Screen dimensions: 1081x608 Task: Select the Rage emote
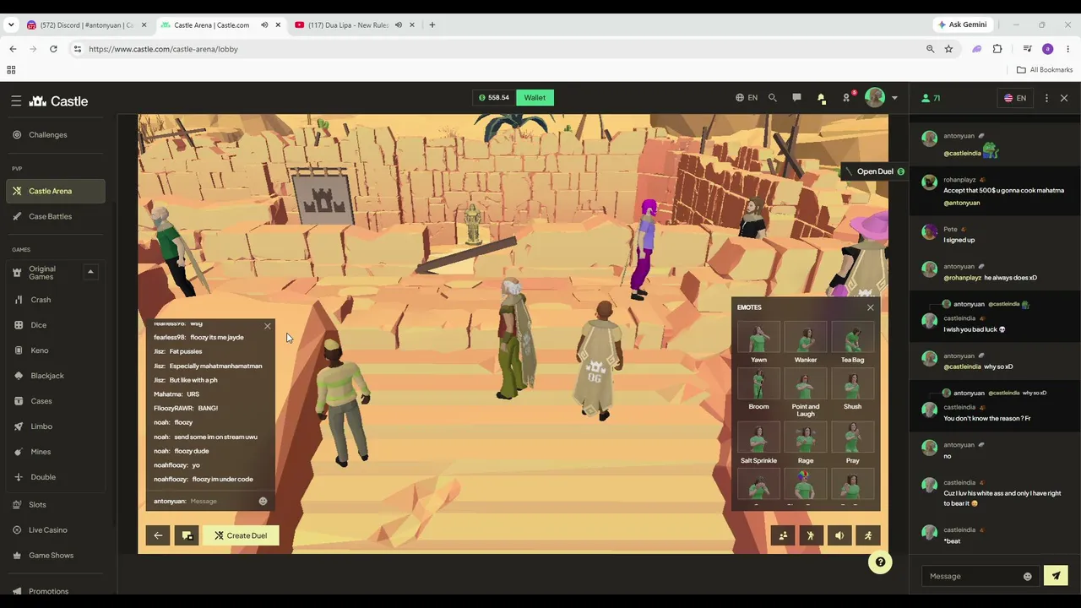(x=806, y=443)
